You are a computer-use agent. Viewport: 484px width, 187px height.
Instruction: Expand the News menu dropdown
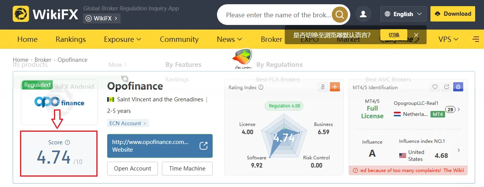(x=229, y=39)
